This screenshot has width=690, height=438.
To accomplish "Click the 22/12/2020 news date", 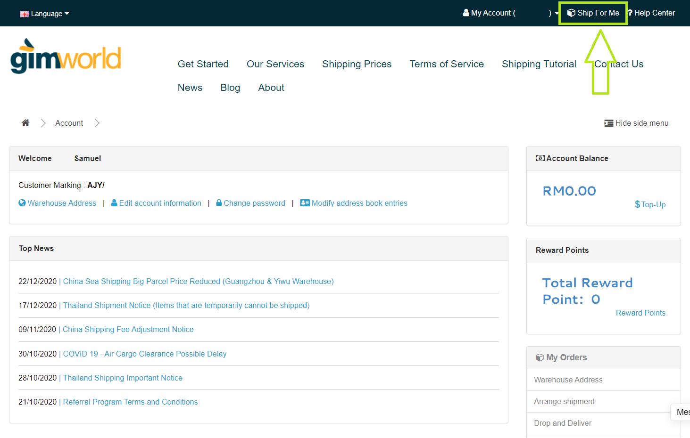I will tap(37, 281).
